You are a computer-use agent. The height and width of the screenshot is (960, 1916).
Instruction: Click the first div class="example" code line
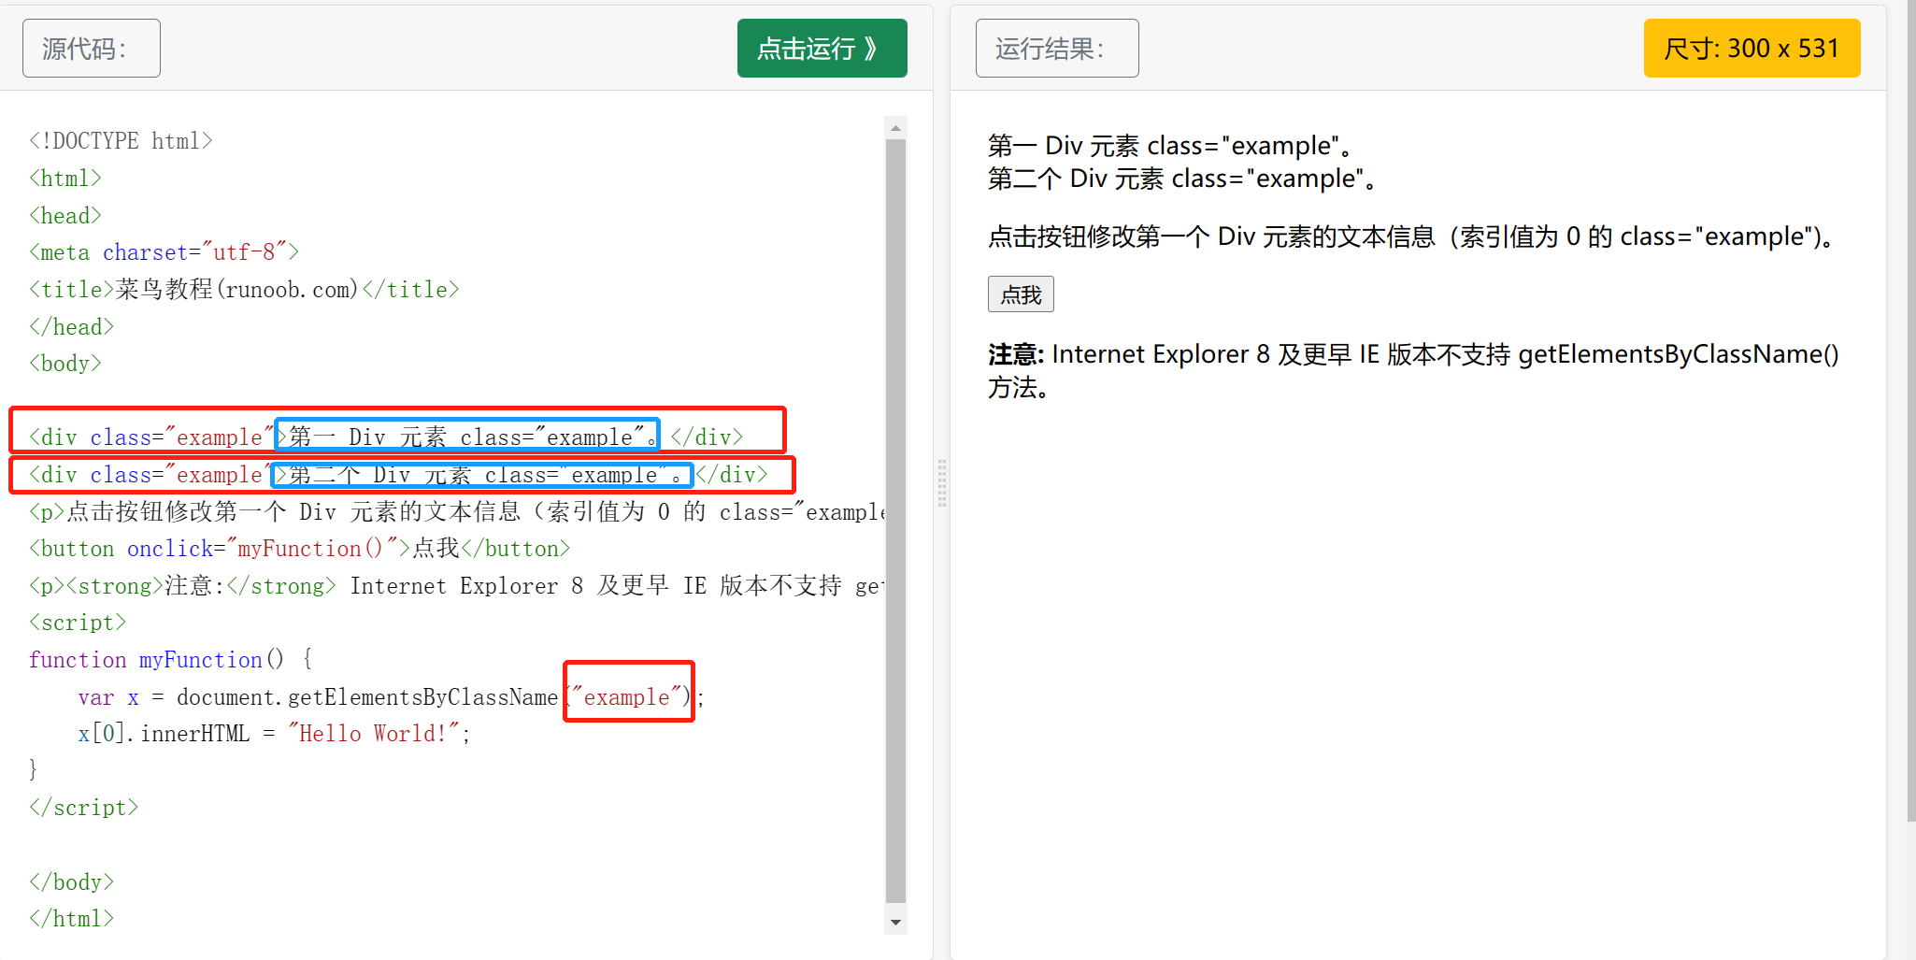[x=386, y=437]
